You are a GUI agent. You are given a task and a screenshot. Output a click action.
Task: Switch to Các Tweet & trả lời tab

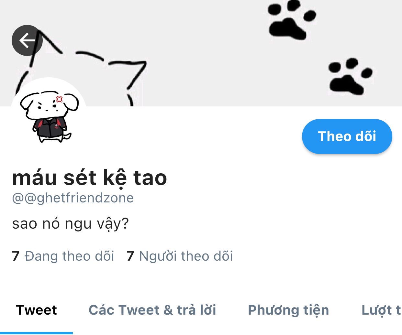(x=152, y=310)
